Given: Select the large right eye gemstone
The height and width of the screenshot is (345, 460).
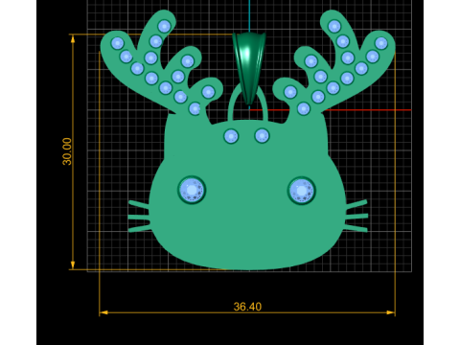Looking at the screenshot, I should [302, 191].
